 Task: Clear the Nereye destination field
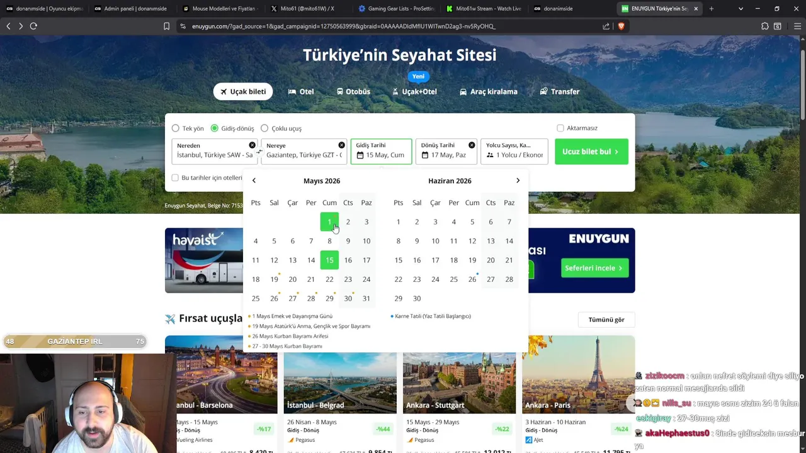341,145
